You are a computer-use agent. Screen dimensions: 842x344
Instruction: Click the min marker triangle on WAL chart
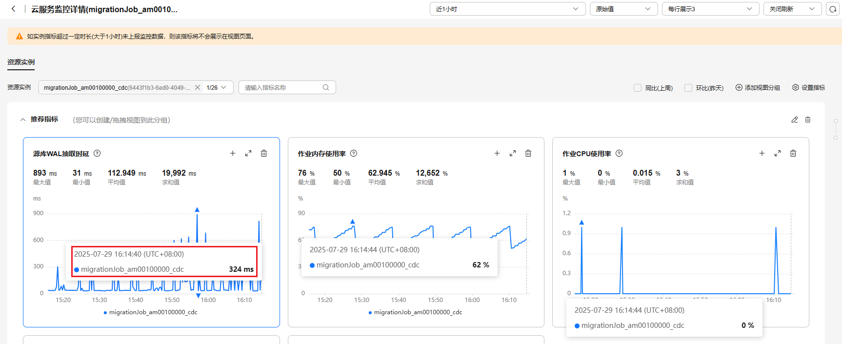pyautogui.click(x=198, y=296)
